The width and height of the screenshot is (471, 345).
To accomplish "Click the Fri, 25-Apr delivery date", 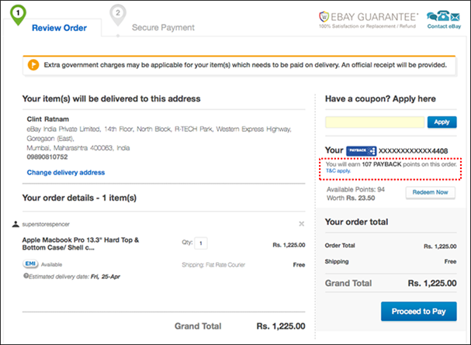I will point(105,277).
